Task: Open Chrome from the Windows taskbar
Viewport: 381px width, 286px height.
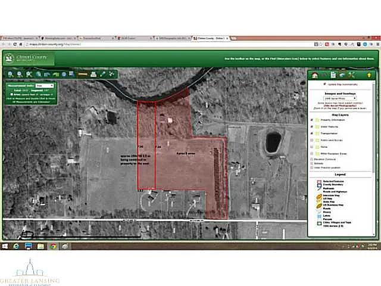Action: (x=52, y=245)
